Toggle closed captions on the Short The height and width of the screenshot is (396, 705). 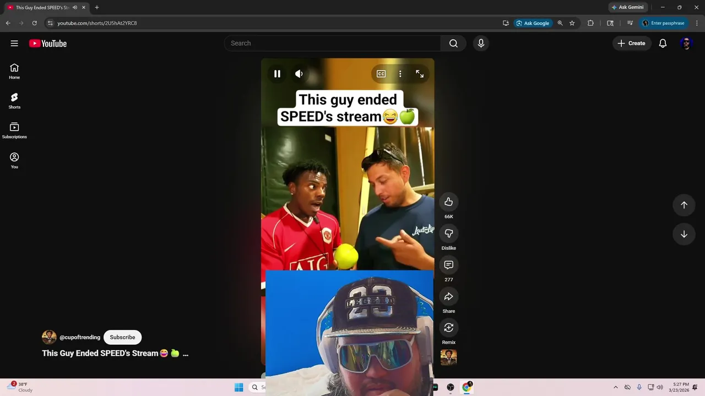click(x=381, y=74)
